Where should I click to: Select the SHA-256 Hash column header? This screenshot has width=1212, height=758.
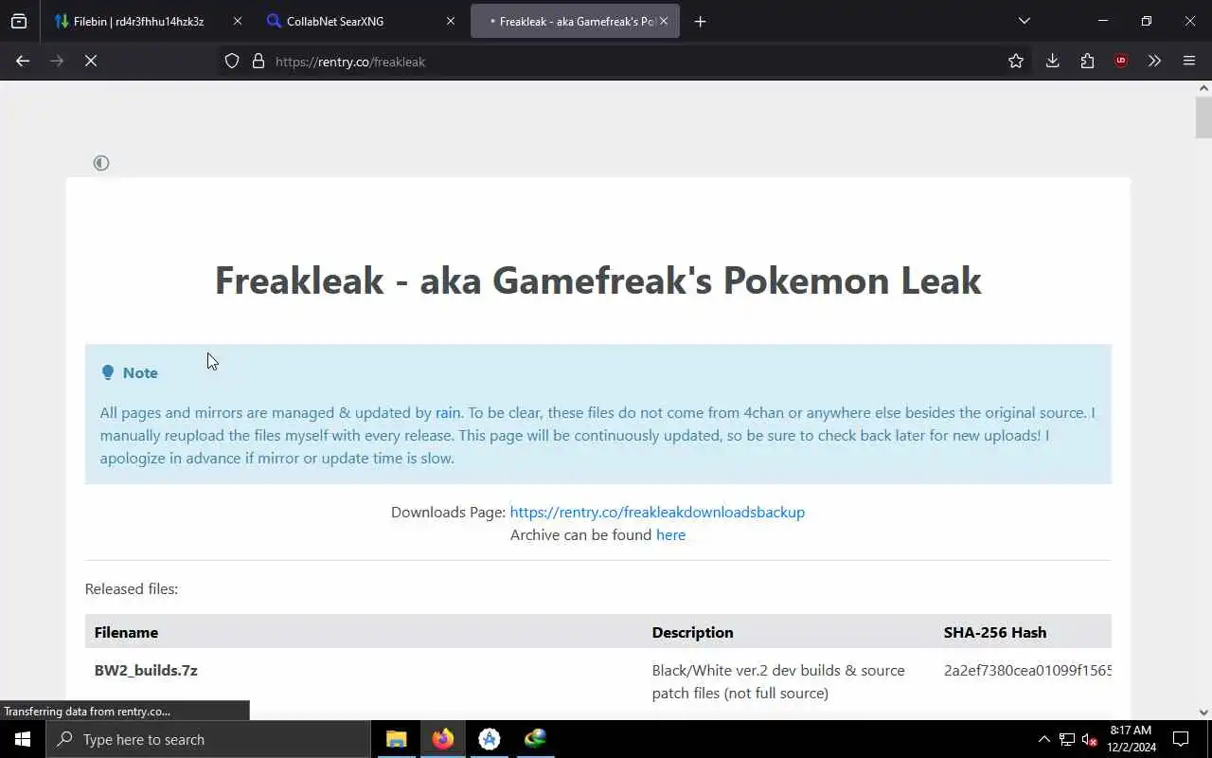click(x=995, y=632)
